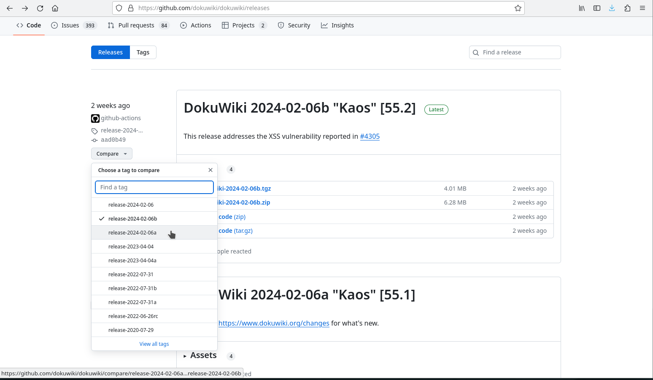Close the tag compare popup

(x=210, y=170)
